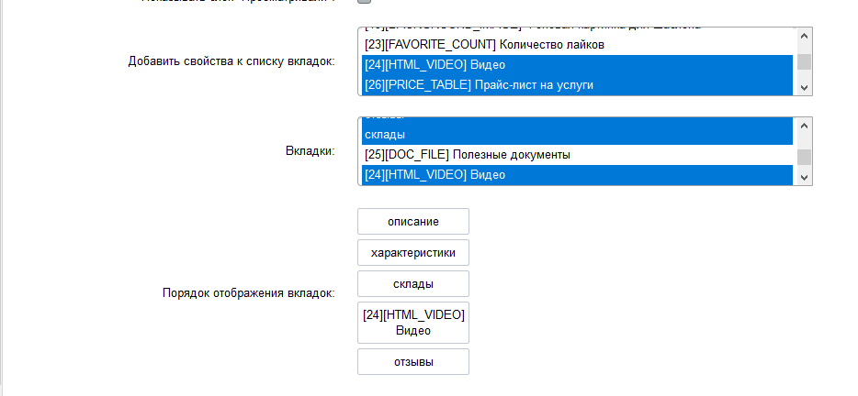The image size is (858, 396).
Task: Click scroll-up arrow of Вкладки list
Action: coord(804,126)
